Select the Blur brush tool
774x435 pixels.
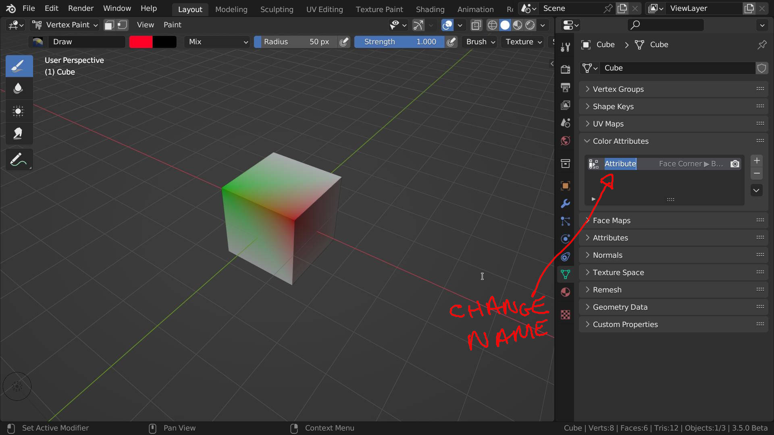(x=18, y=88)
